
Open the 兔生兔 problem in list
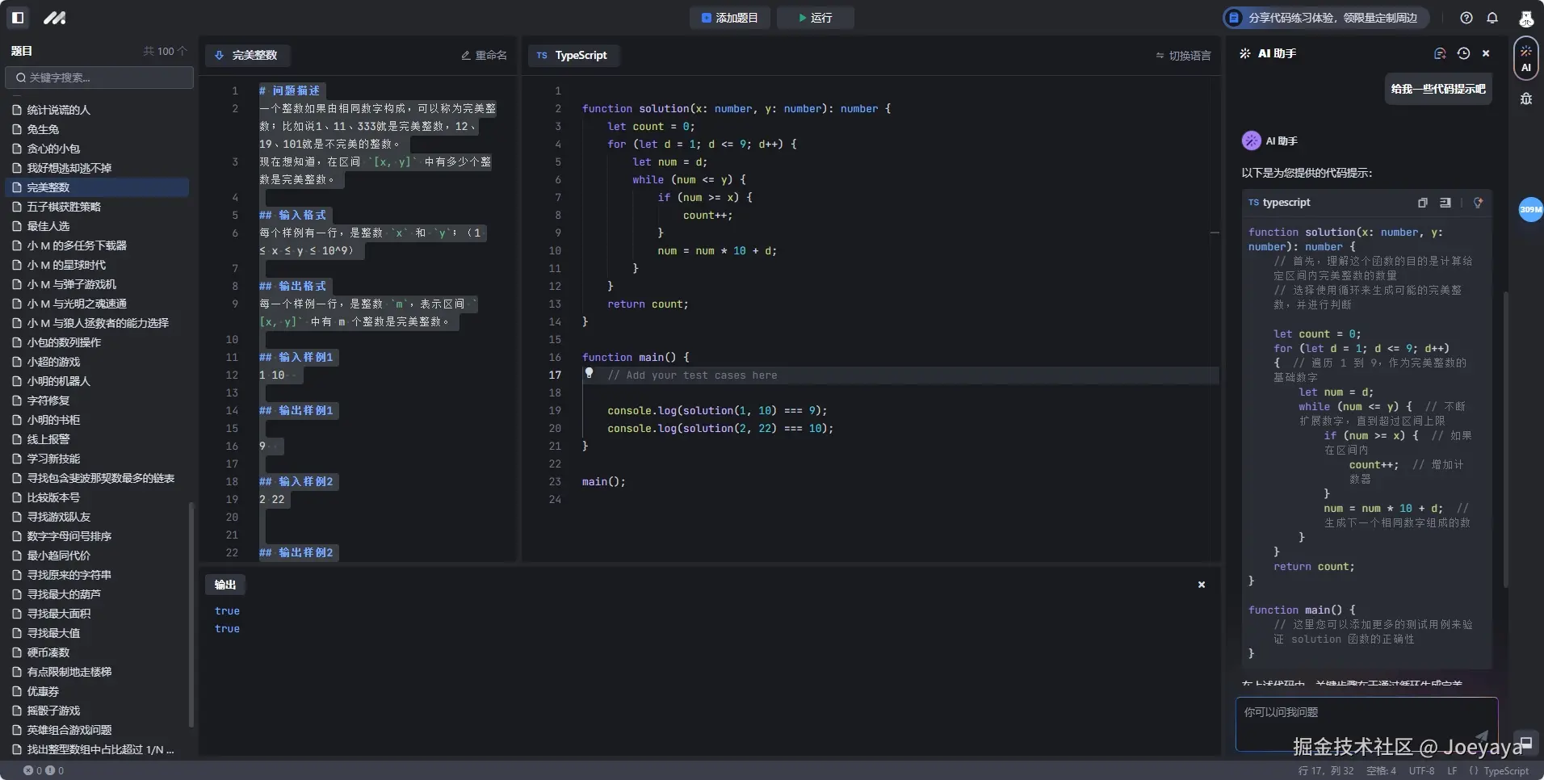click(x=44, y=129)
